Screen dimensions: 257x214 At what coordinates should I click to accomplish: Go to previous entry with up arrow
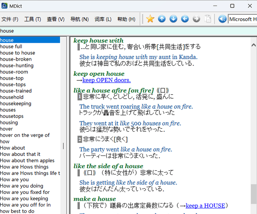coord(162,19)
